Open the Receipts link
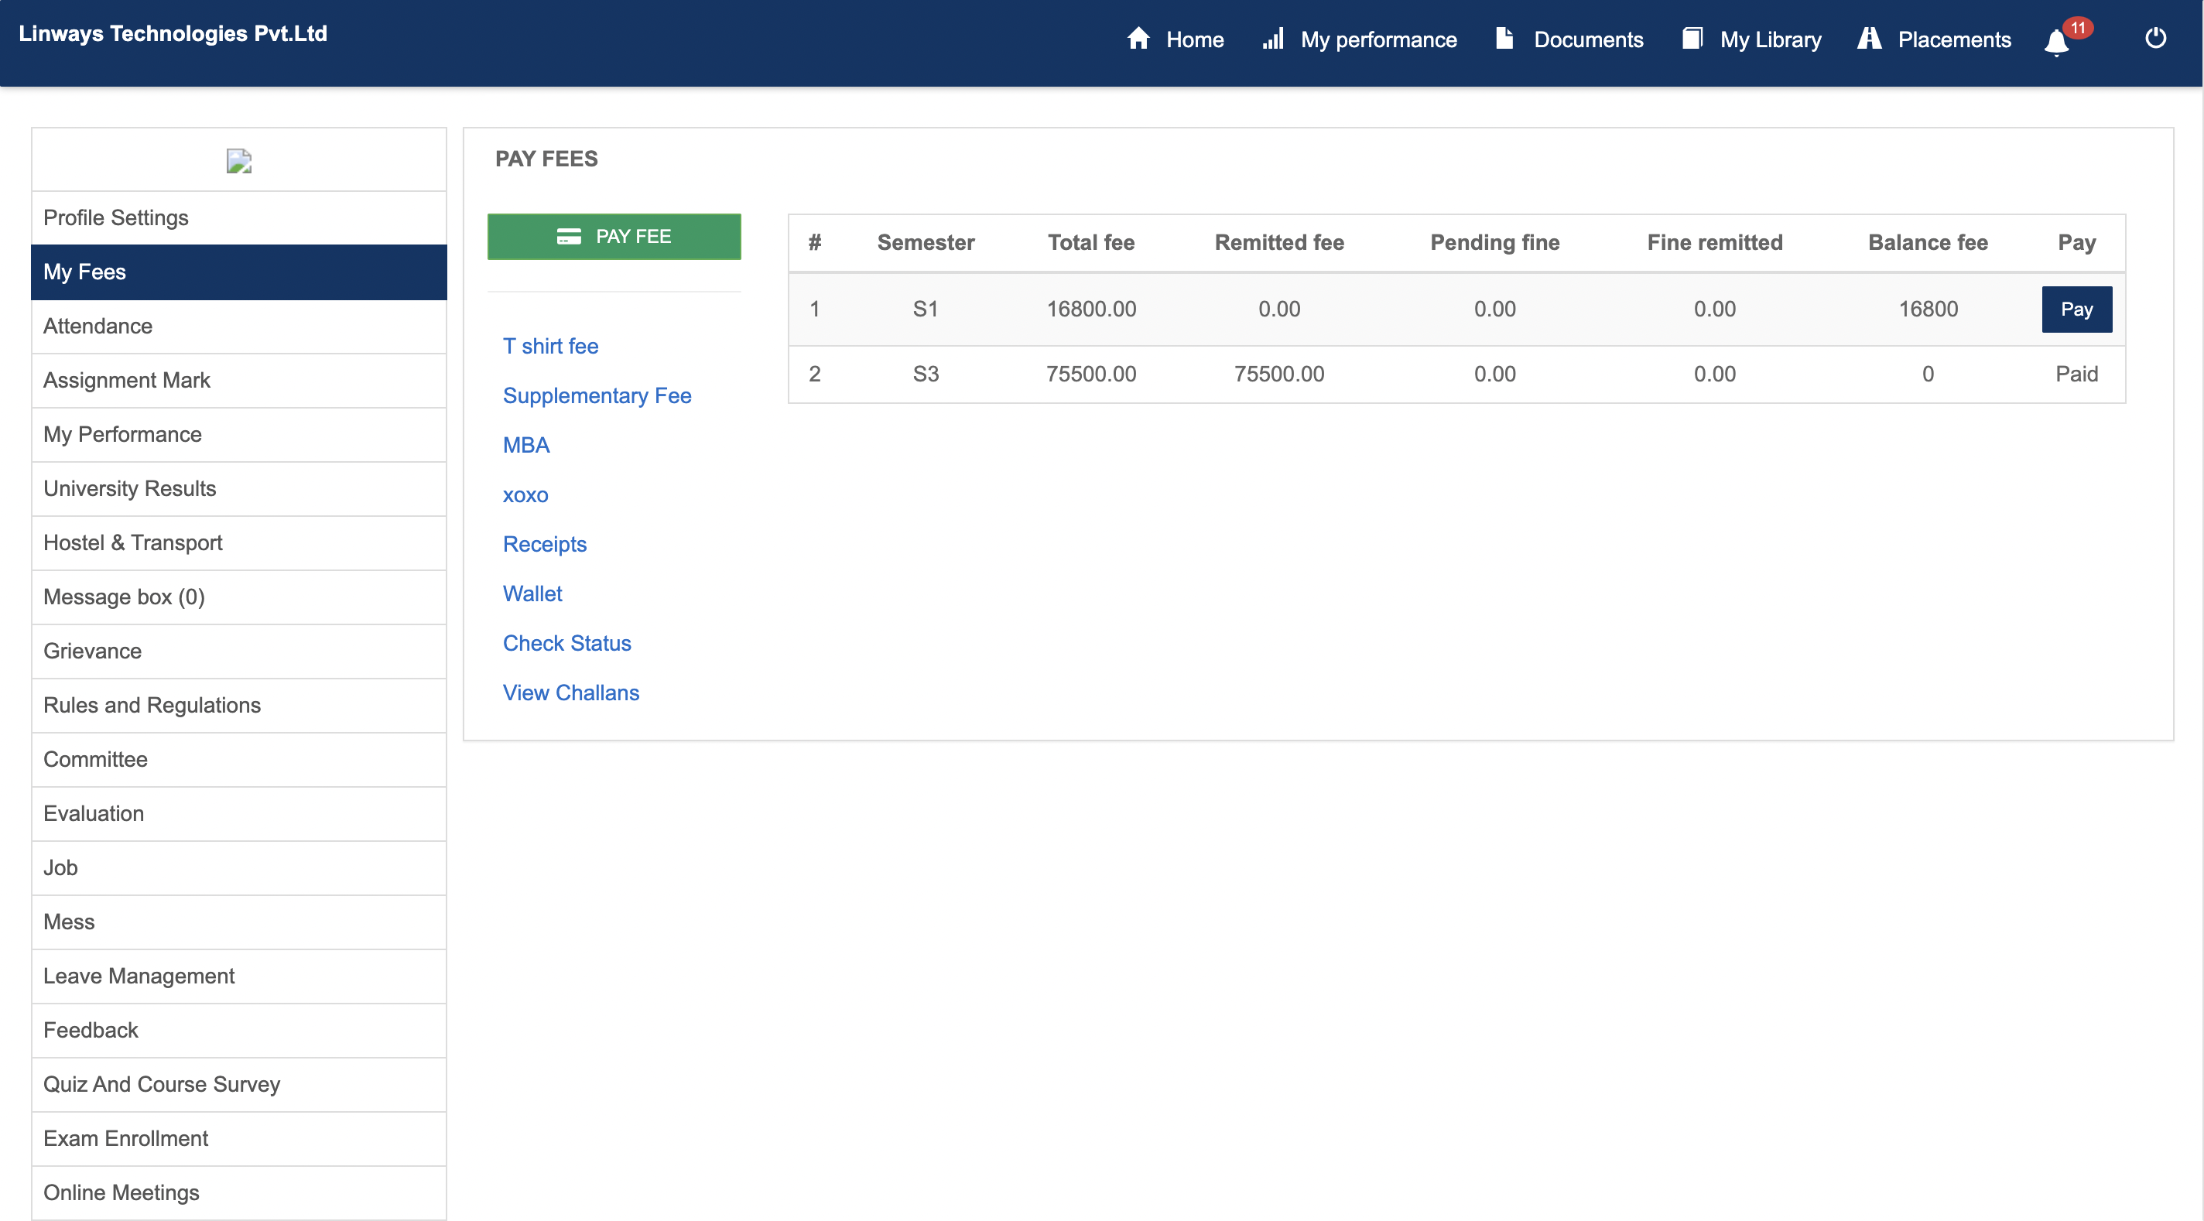 [544, 545]
